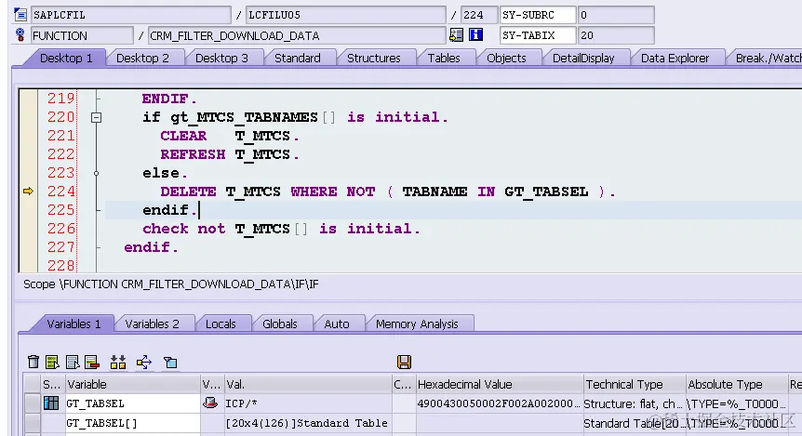This screenshot has height=436, width=802.
Task: Select the Locals tab
Action: tap(221, 324)
